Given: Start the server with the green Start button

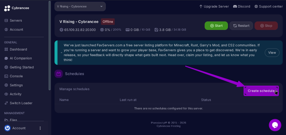Looking at the screenshot, I should tap(216, 26).
